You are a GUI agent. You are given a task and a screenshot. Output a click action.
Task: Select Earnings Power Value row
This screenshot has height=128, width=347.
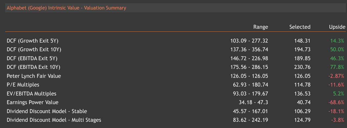(33, 102)
